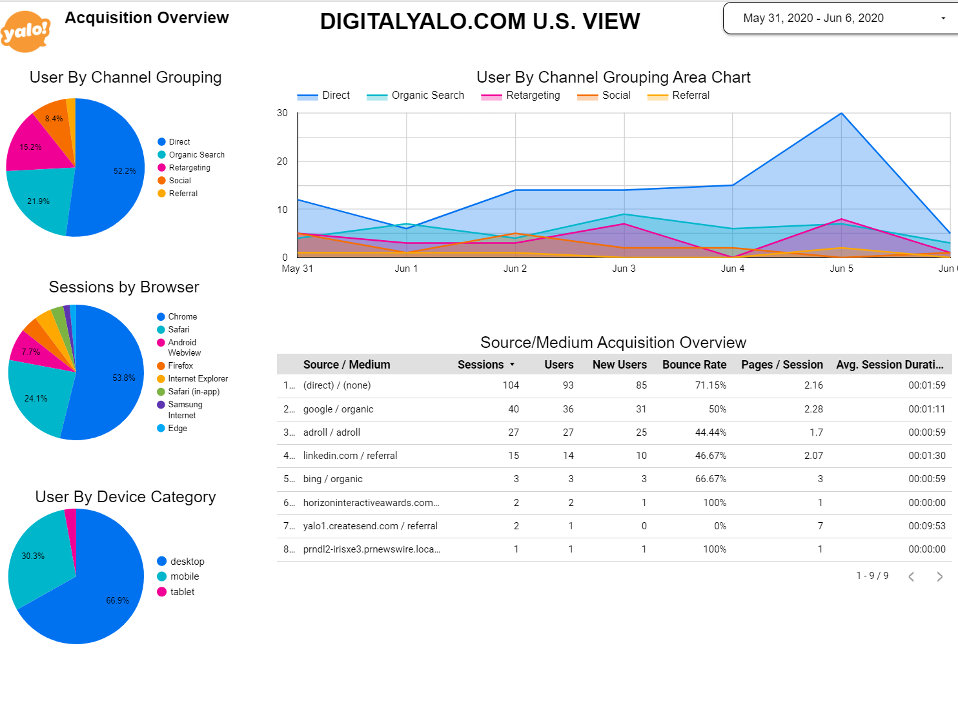Go to previous table page arrow
This screenshot has width=958, height=721.
[912, 576]
